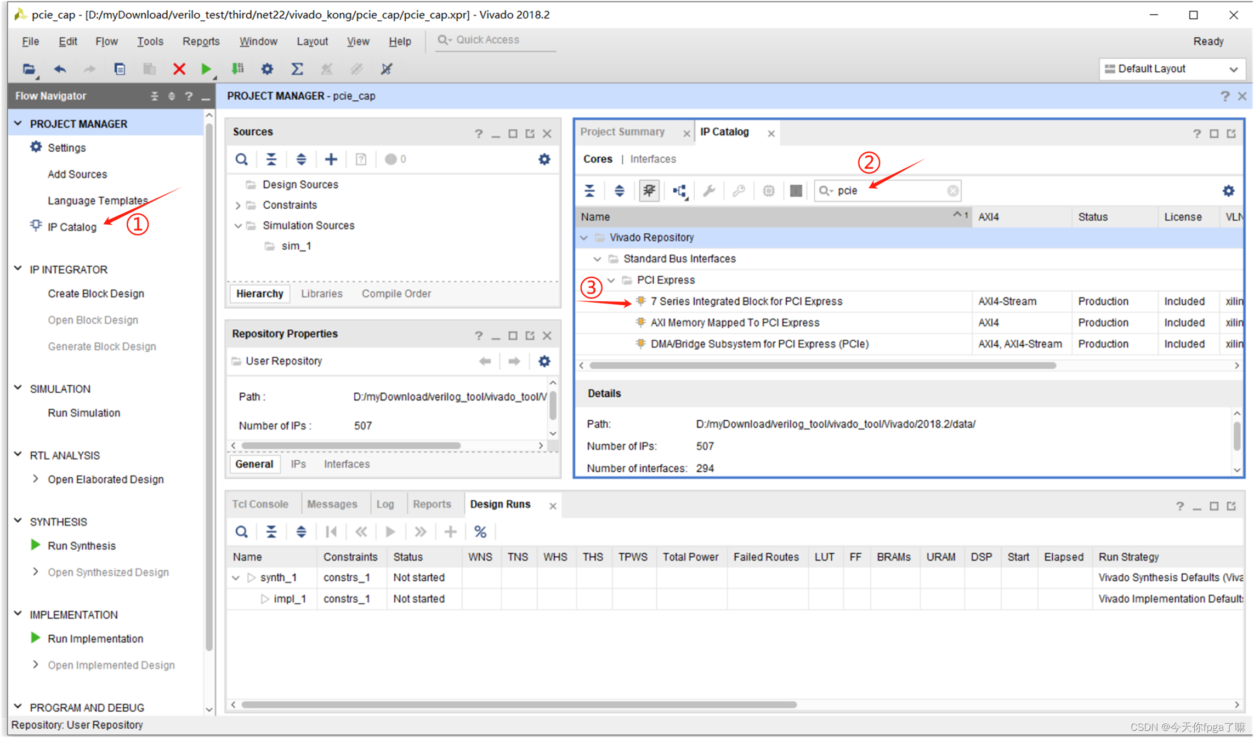The height and width of the screenshot is (738, 1254).
Task: Expand the Constraints folder in Sources
Action: point(238,205)
